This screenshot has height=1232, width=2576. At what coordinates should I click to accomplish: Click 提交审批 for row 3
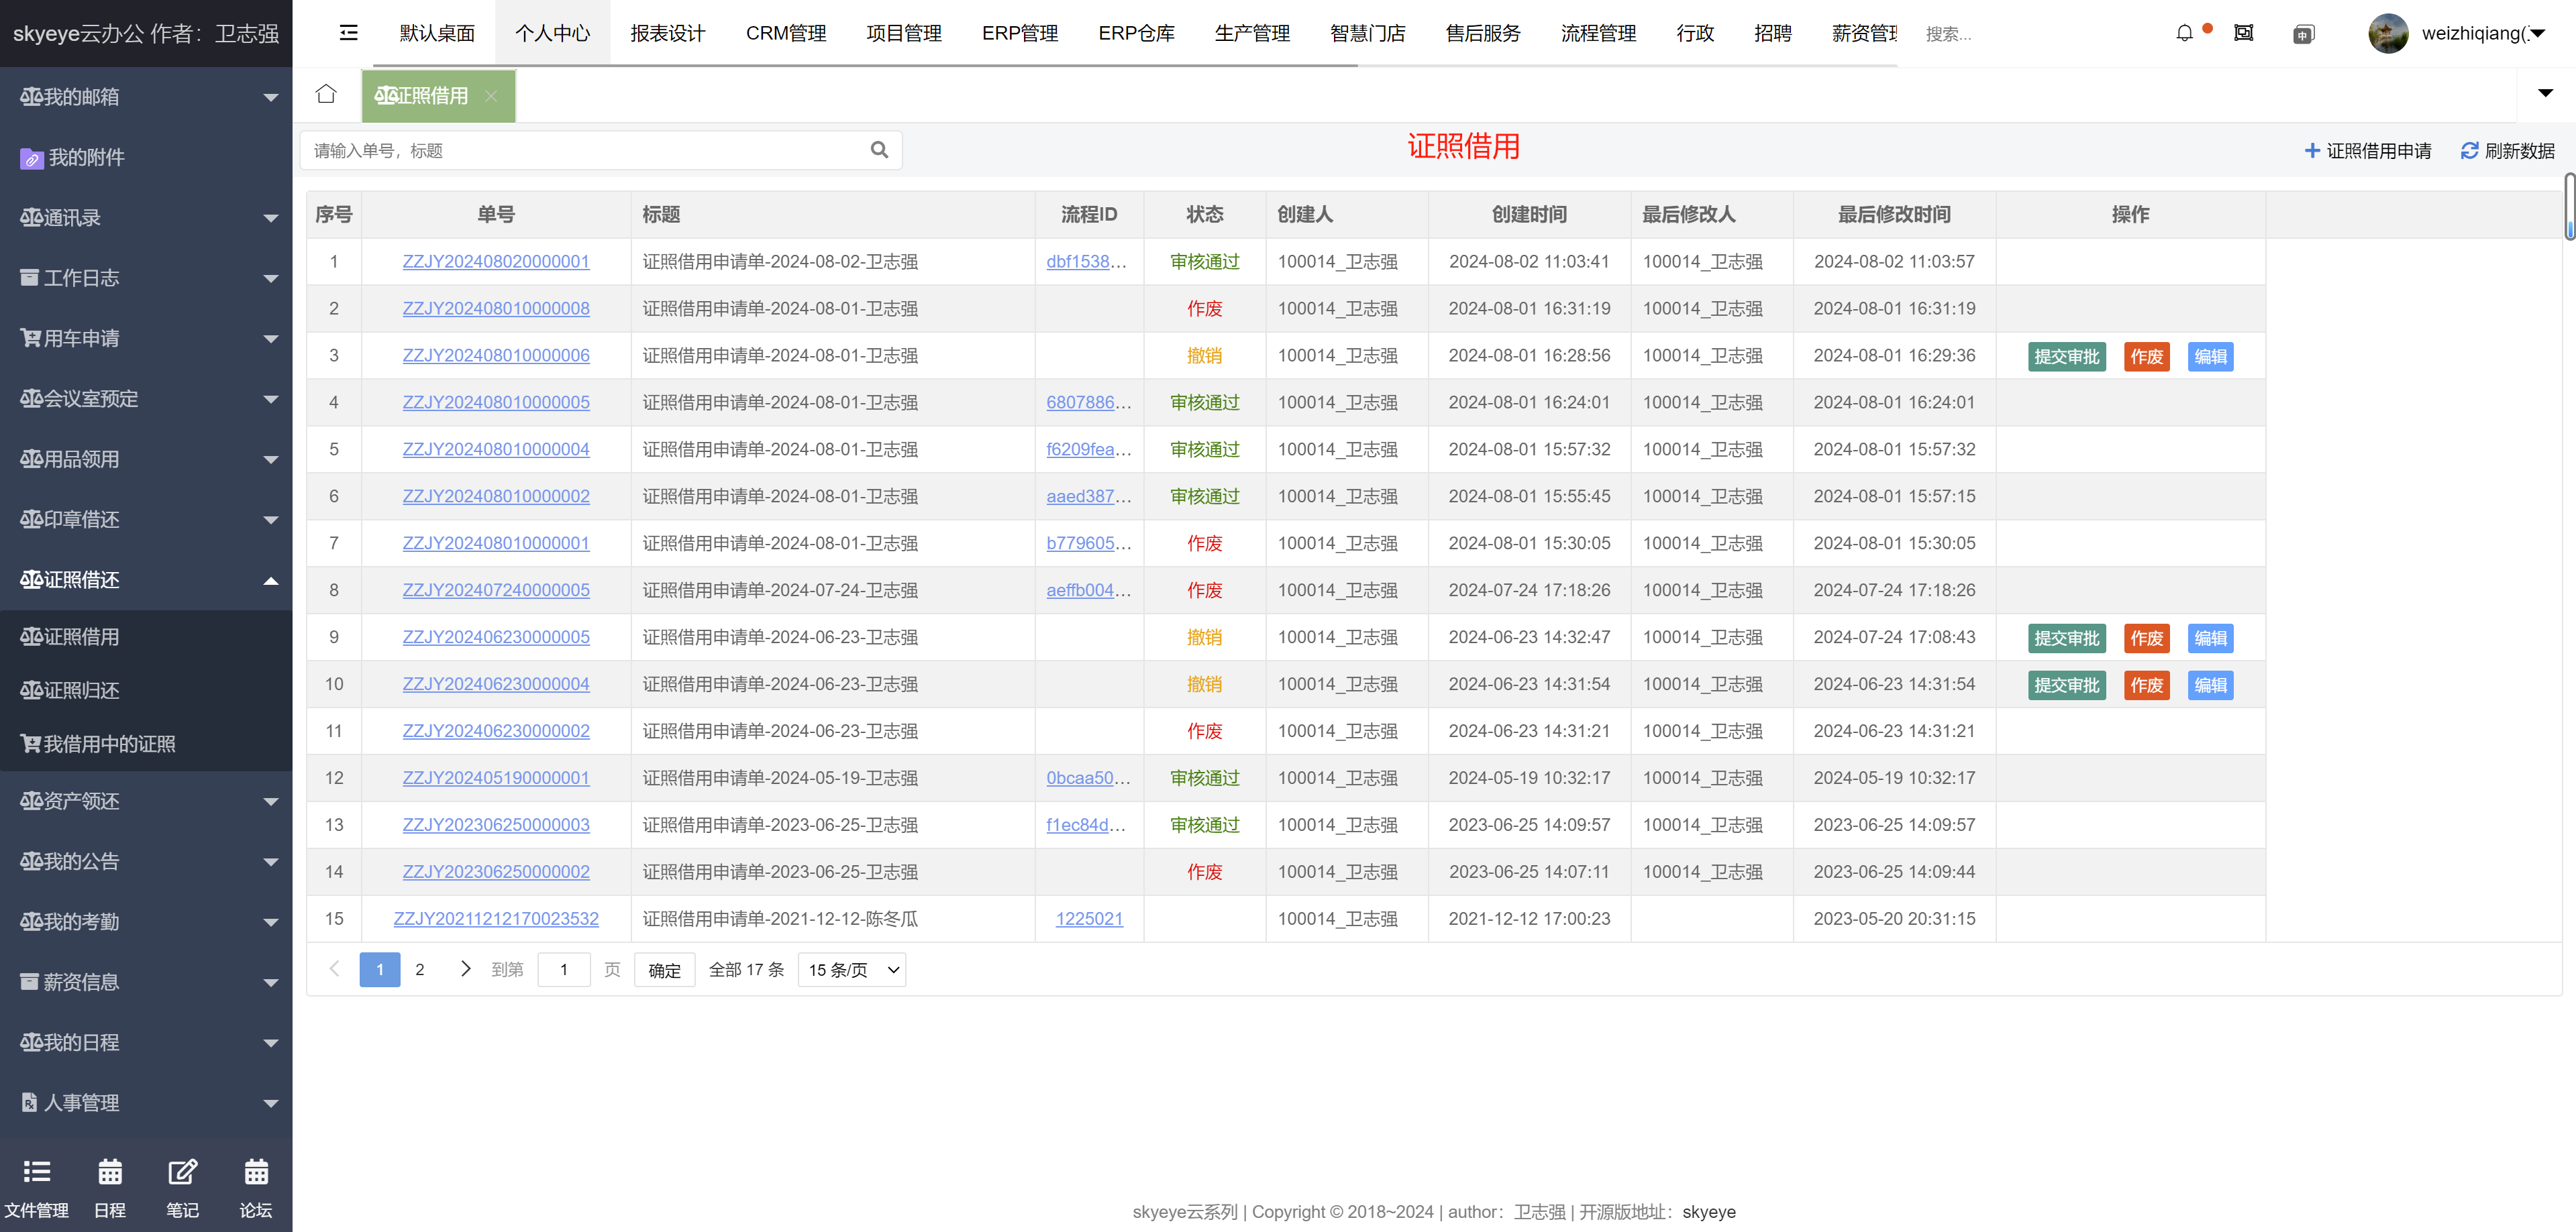pyautogui.click(x=2066, y=357)
